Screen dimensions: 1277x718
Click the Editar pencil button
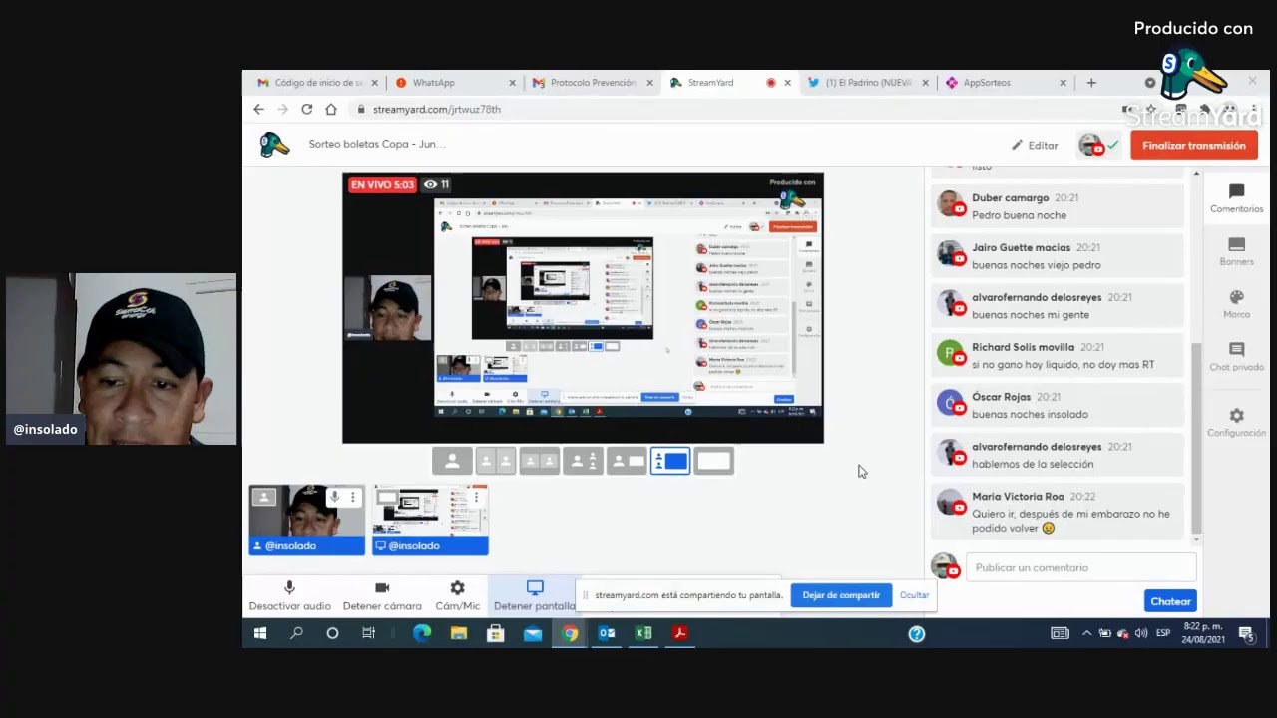pyautogui.click(x=1035, y=146)
